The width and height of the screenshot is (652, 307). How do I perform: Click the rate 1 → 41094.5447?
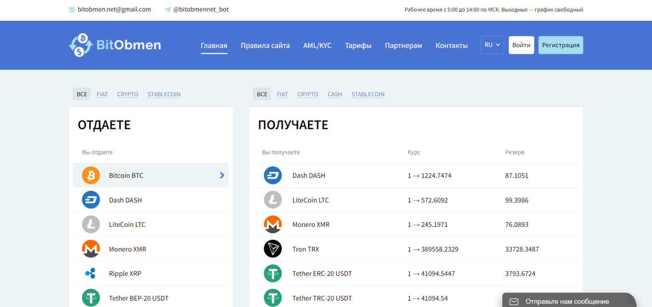[431, 274]
